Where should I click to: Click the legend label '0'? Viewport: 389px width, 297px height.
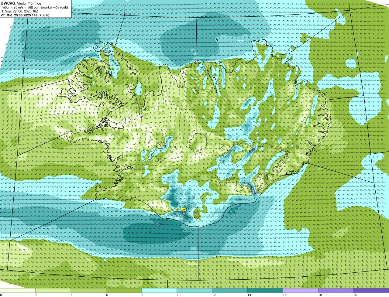[1, 295]
